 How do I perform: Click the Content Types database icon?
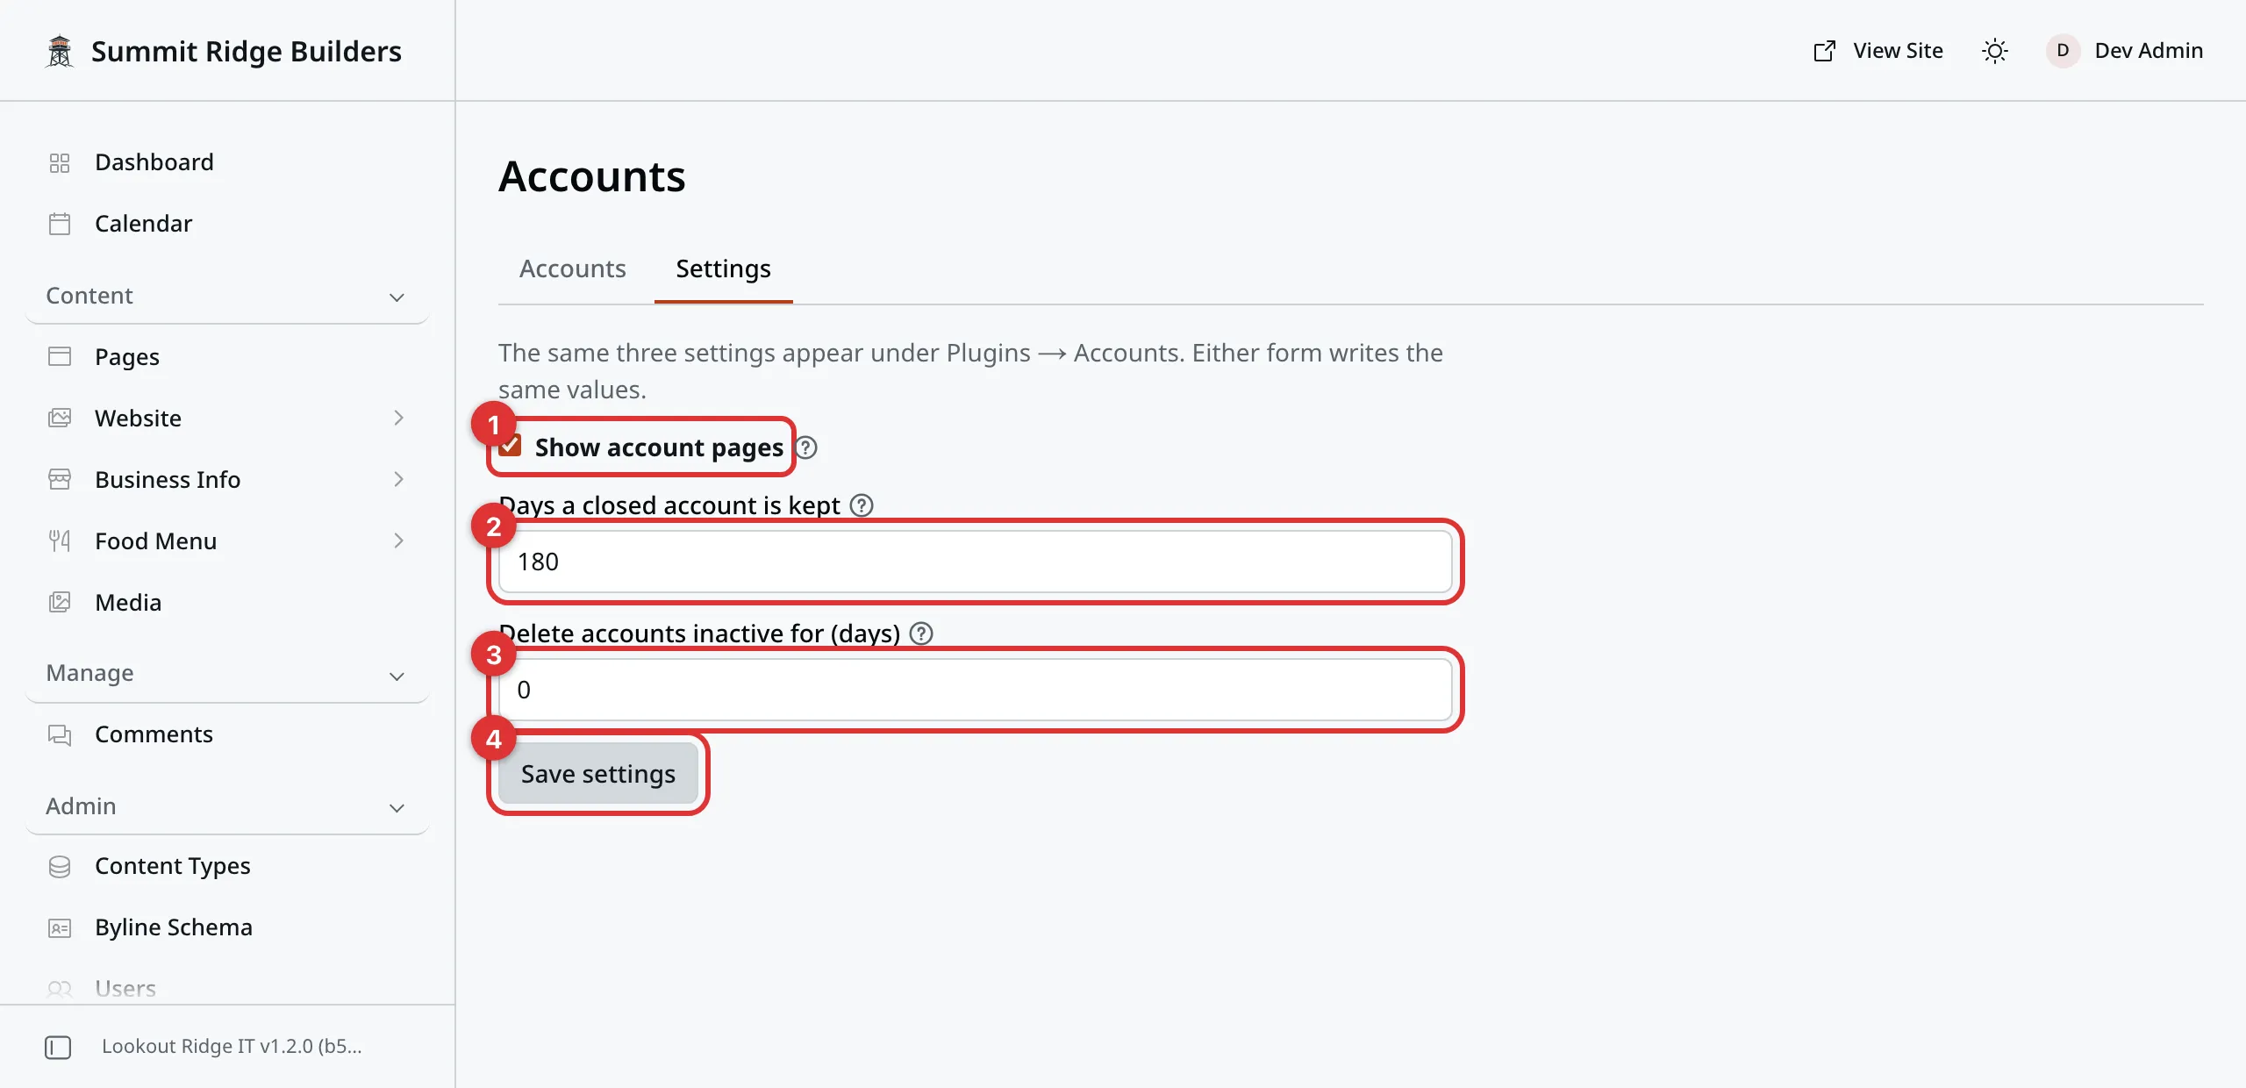coord(60,866)
